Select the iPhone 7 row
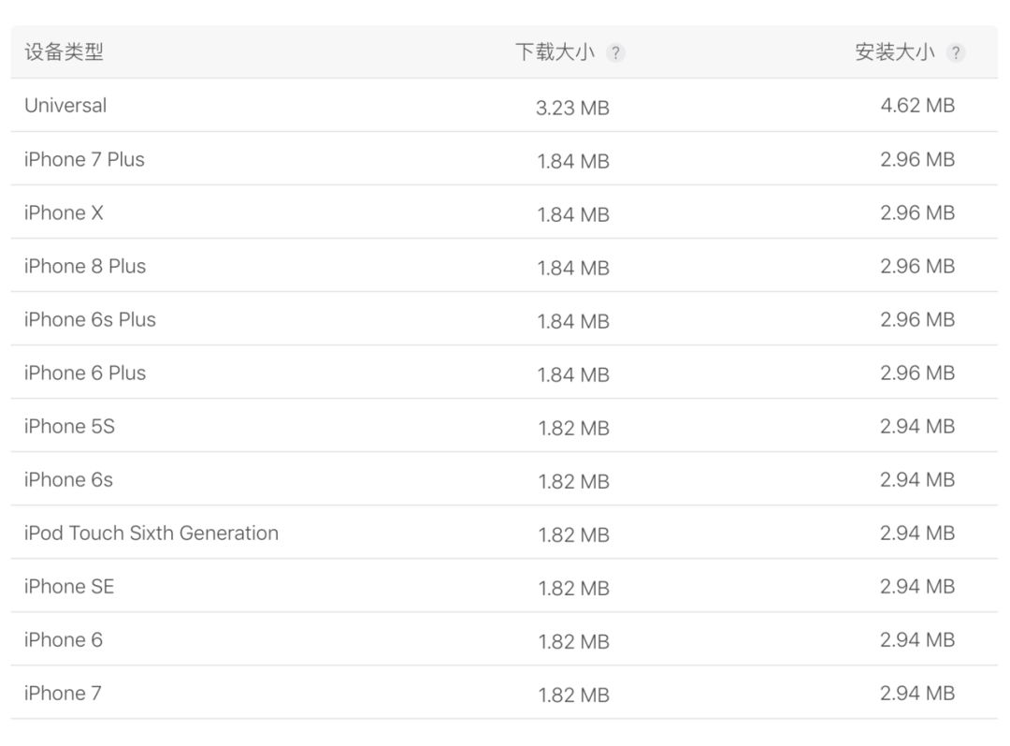 click(x=63, y=693)
